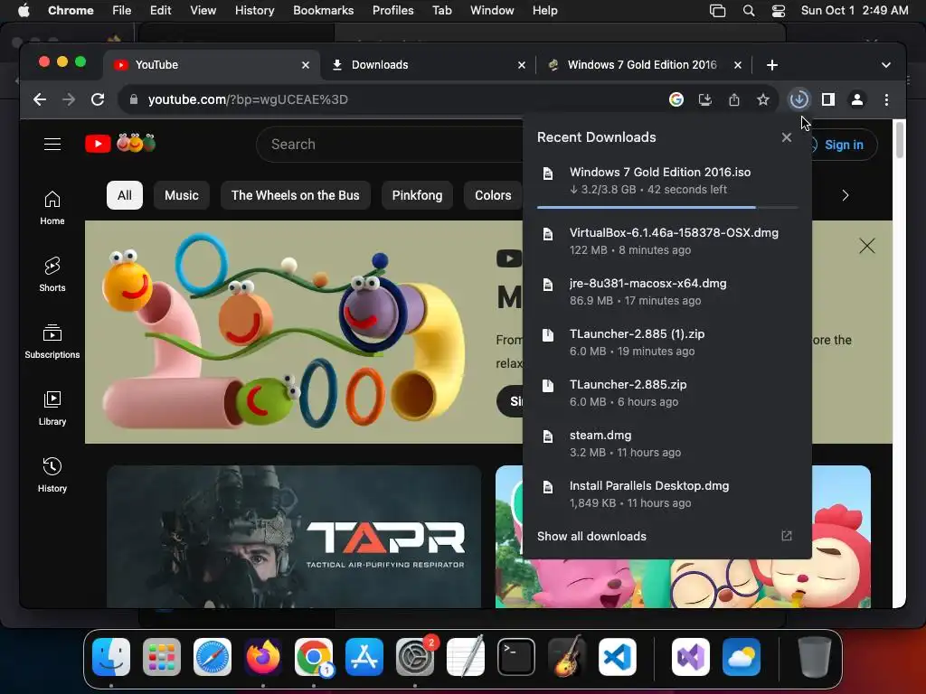Open Terminal from the Dock

[516, 657]
